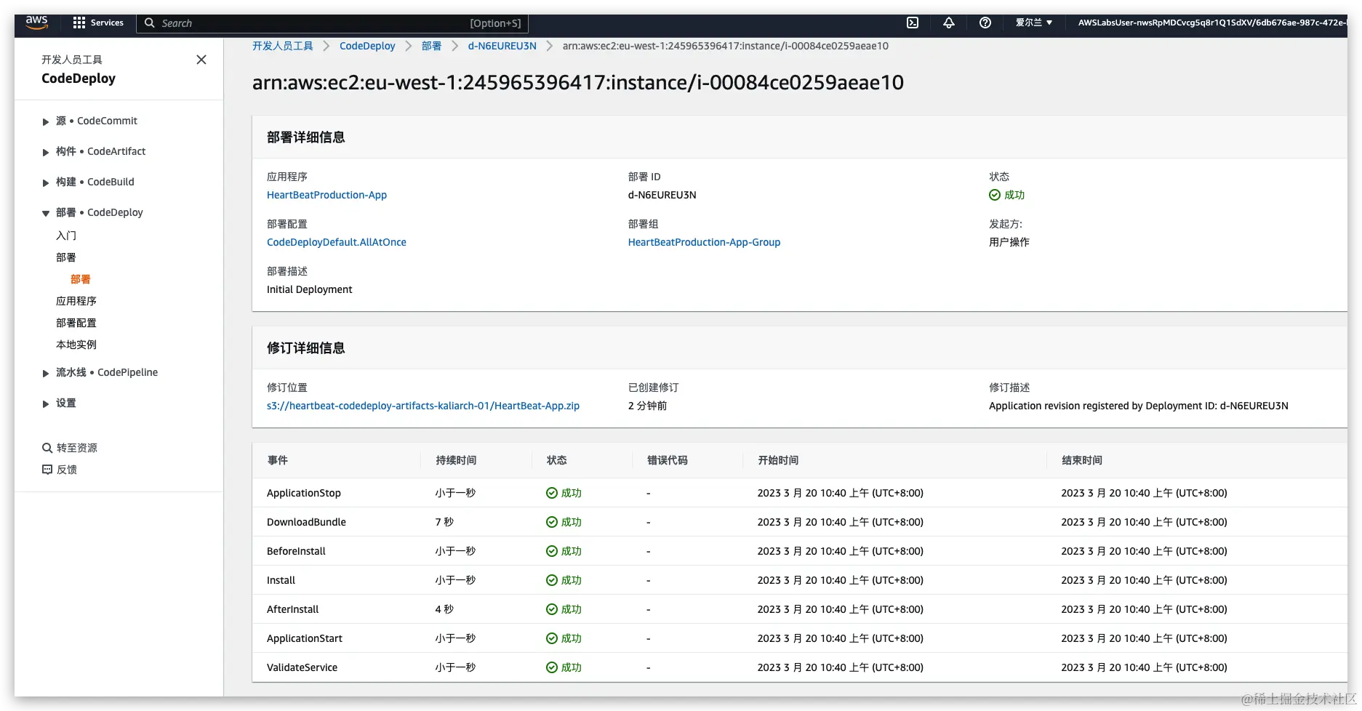Click success check icon in ValidateService row
The height and width of the screenshot is (711, 1362).
pos(552,667)
